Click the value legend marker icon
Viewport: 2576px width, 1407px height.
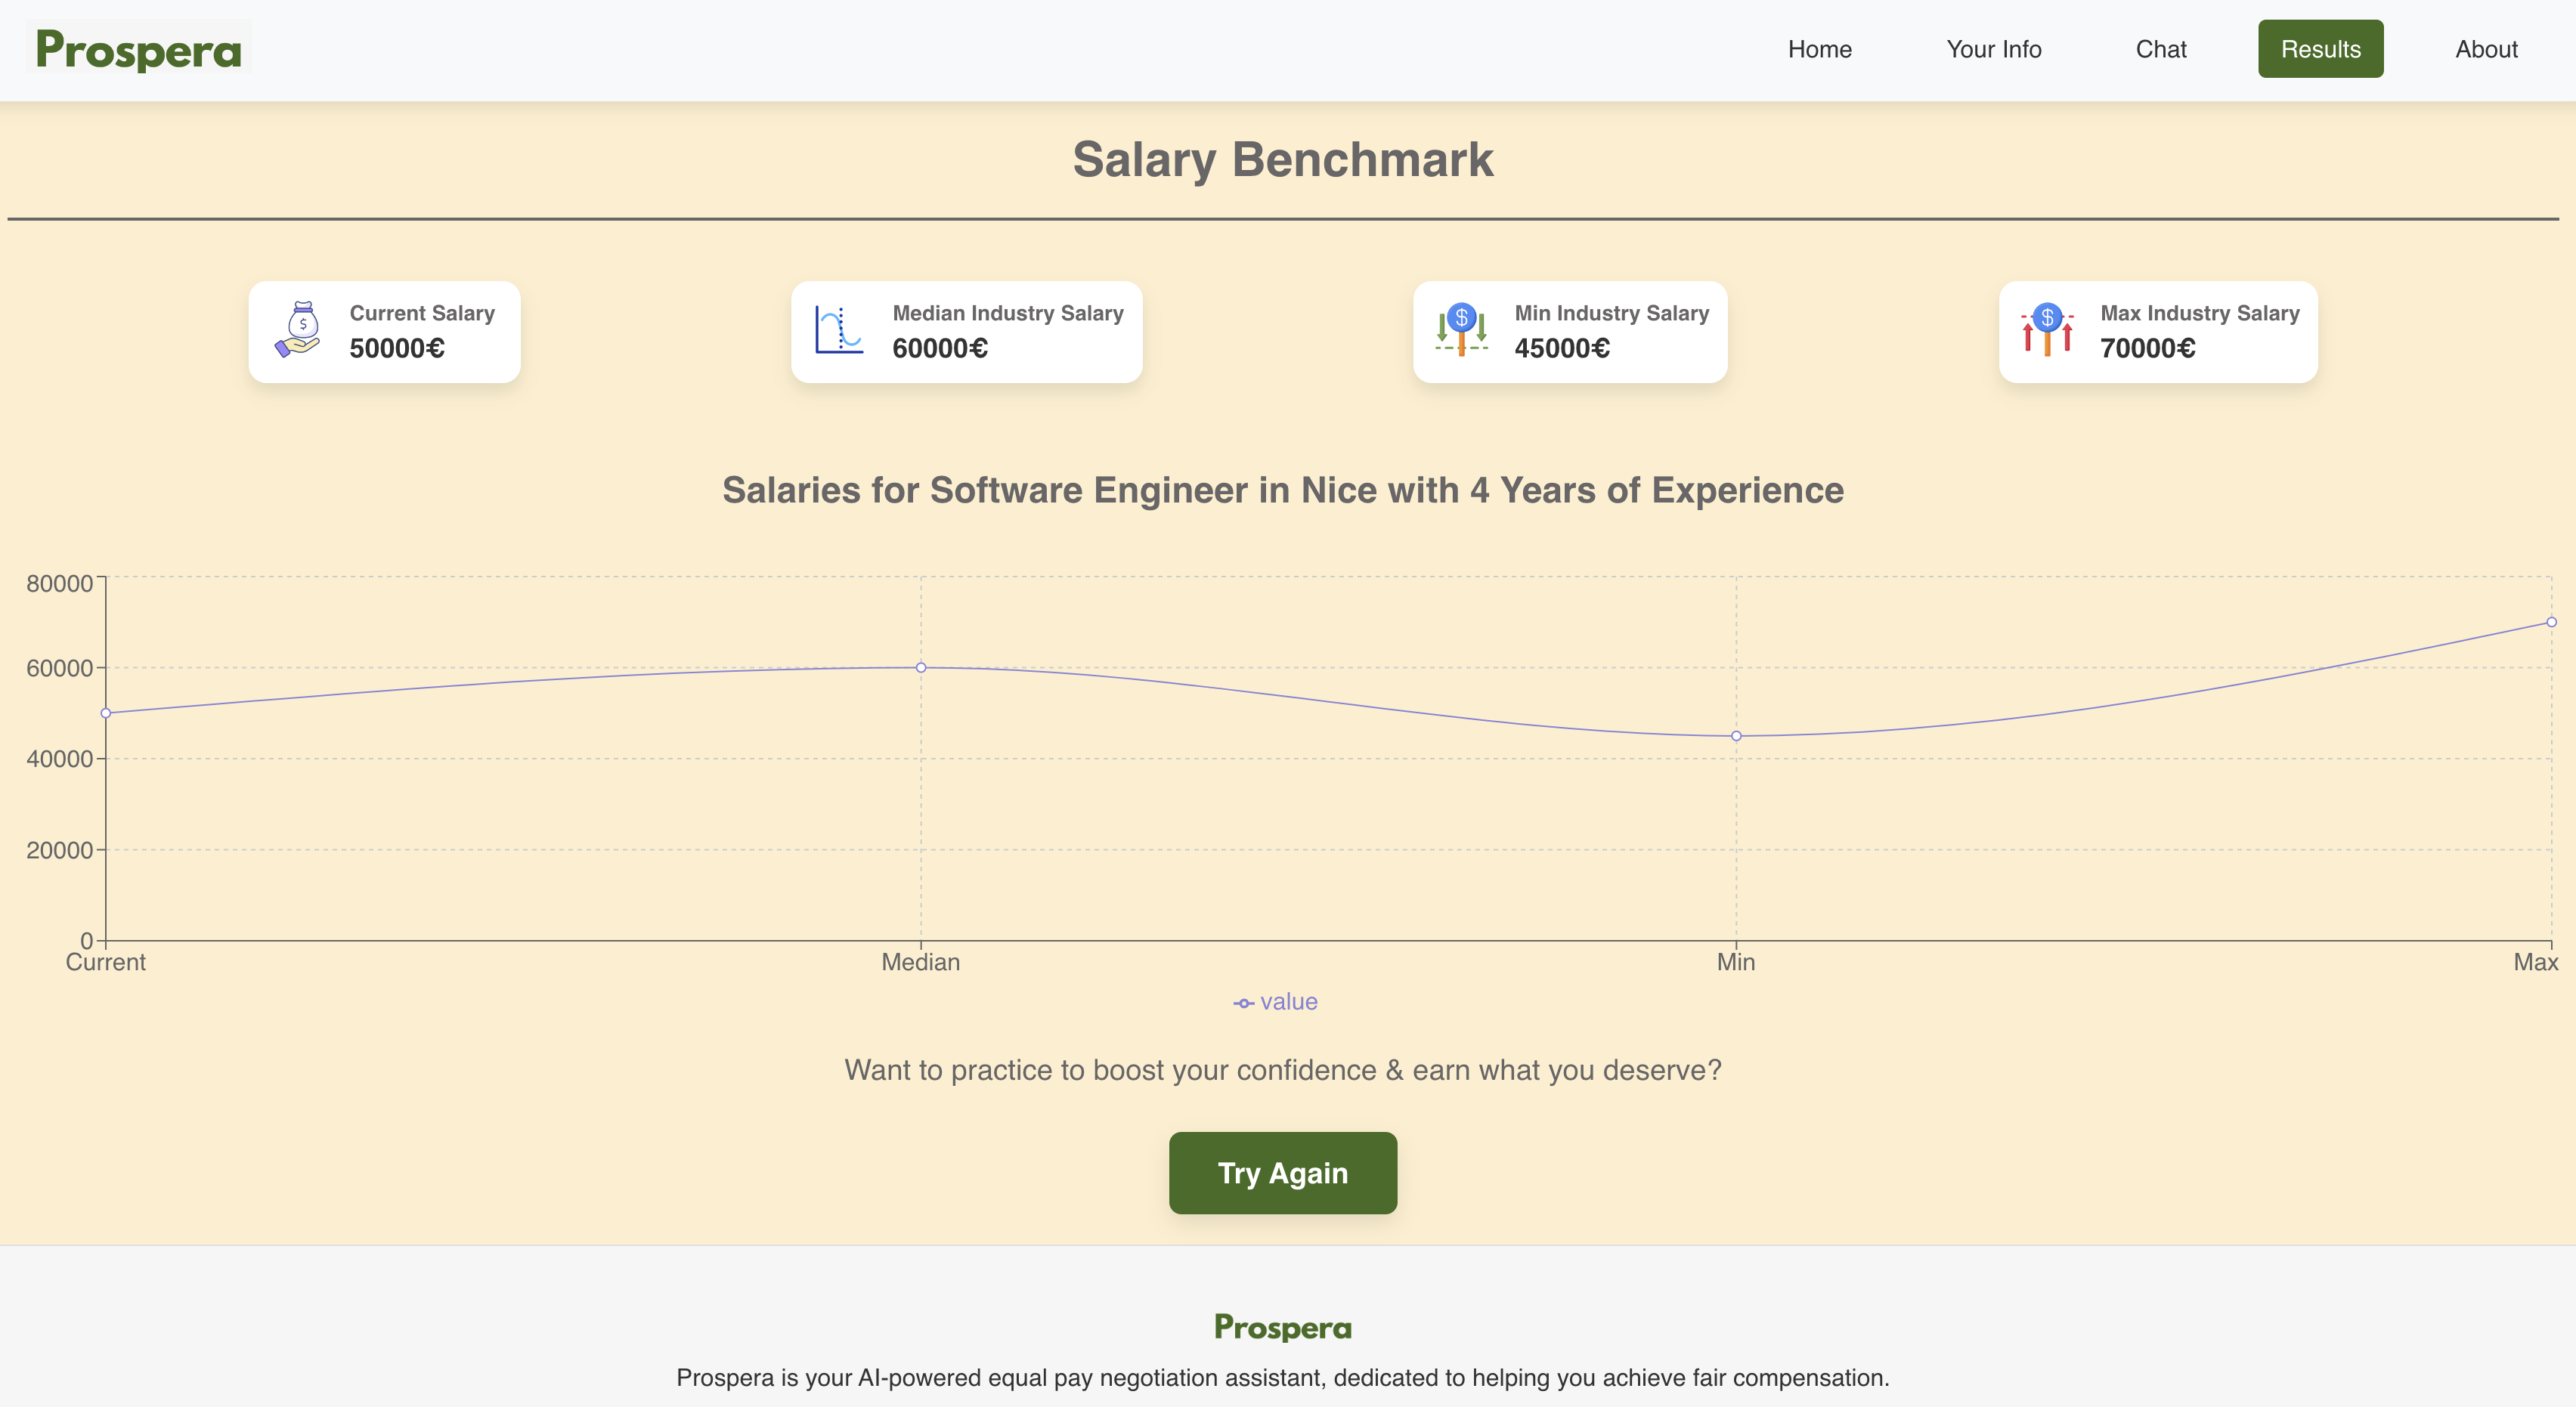pos(1243,1003)
